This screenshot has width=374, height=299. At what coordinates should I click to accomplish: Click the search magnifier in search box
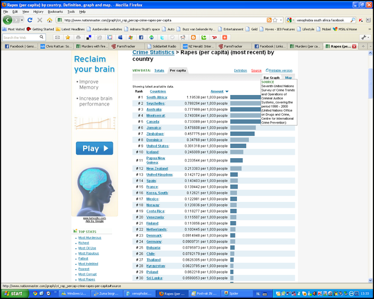(352, 20)
